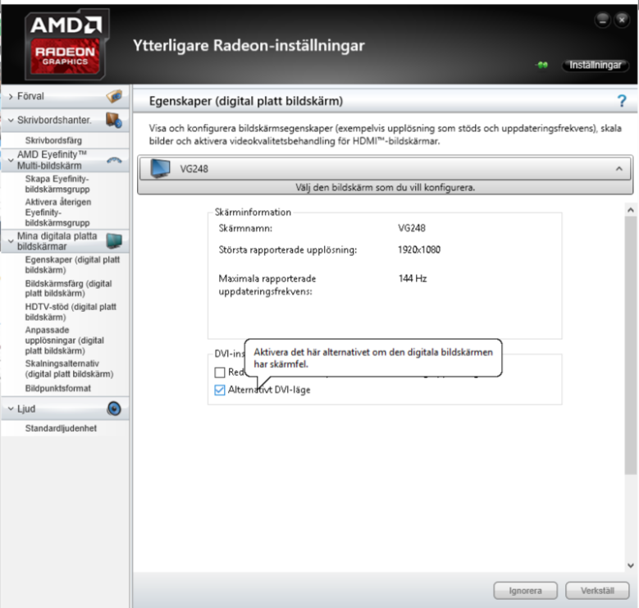Open Bildskärmsfärg (digital platt bildskärm)

pyautogui.click(x=68, y=289)
